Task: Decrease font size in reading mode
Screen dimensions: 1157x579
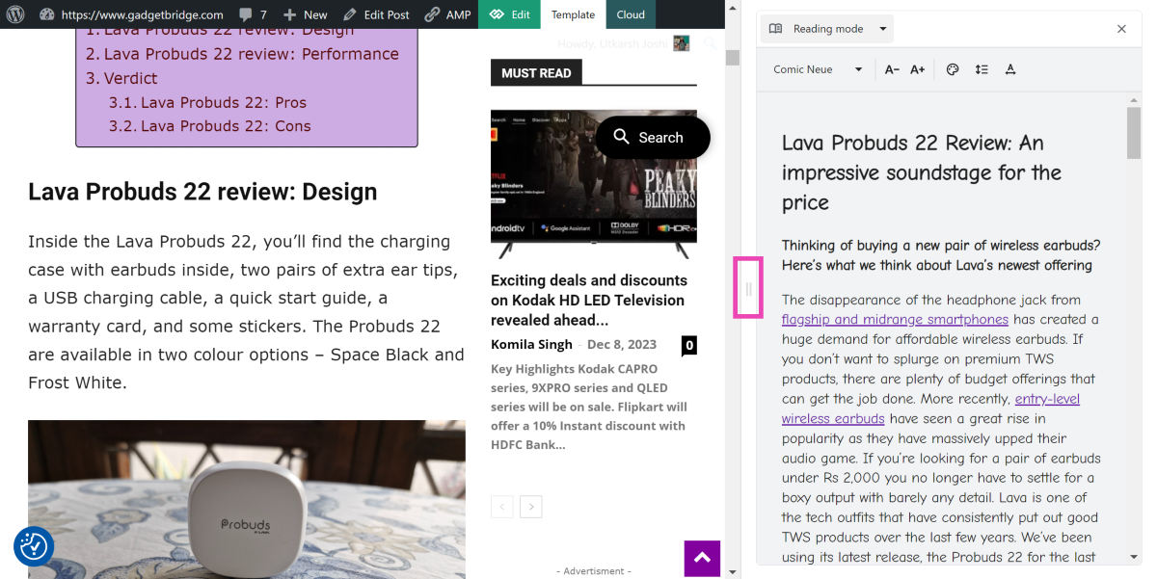Action: pyautogui.click(x=892, y=69)
